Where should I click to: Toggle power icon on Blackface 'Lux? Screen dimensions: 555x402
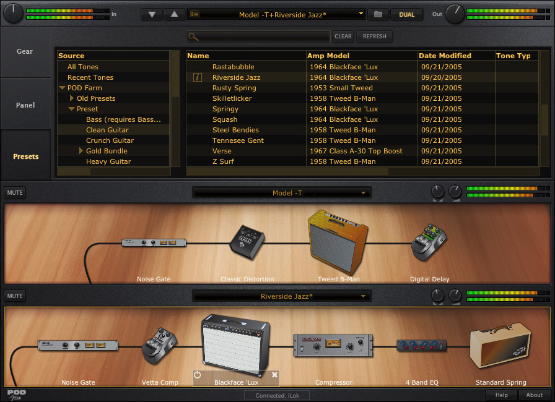198,375
